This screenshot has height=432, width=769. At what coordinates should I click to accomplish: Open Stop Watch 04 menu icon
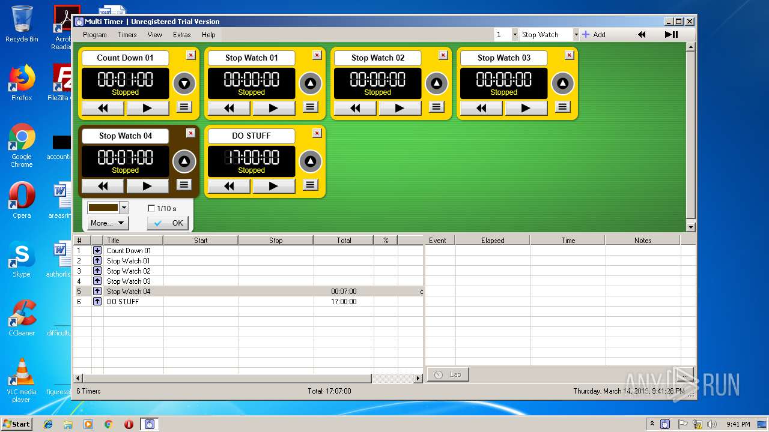click(184, 185)
